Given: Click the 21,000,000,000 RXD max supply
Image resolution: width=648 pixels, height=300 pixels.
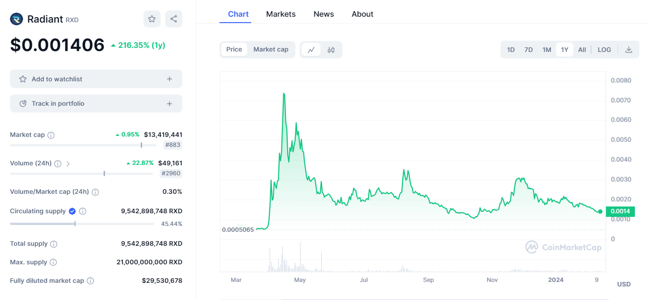Looking at the screenshot, I should pyautogui.click(x=149, y=262).
